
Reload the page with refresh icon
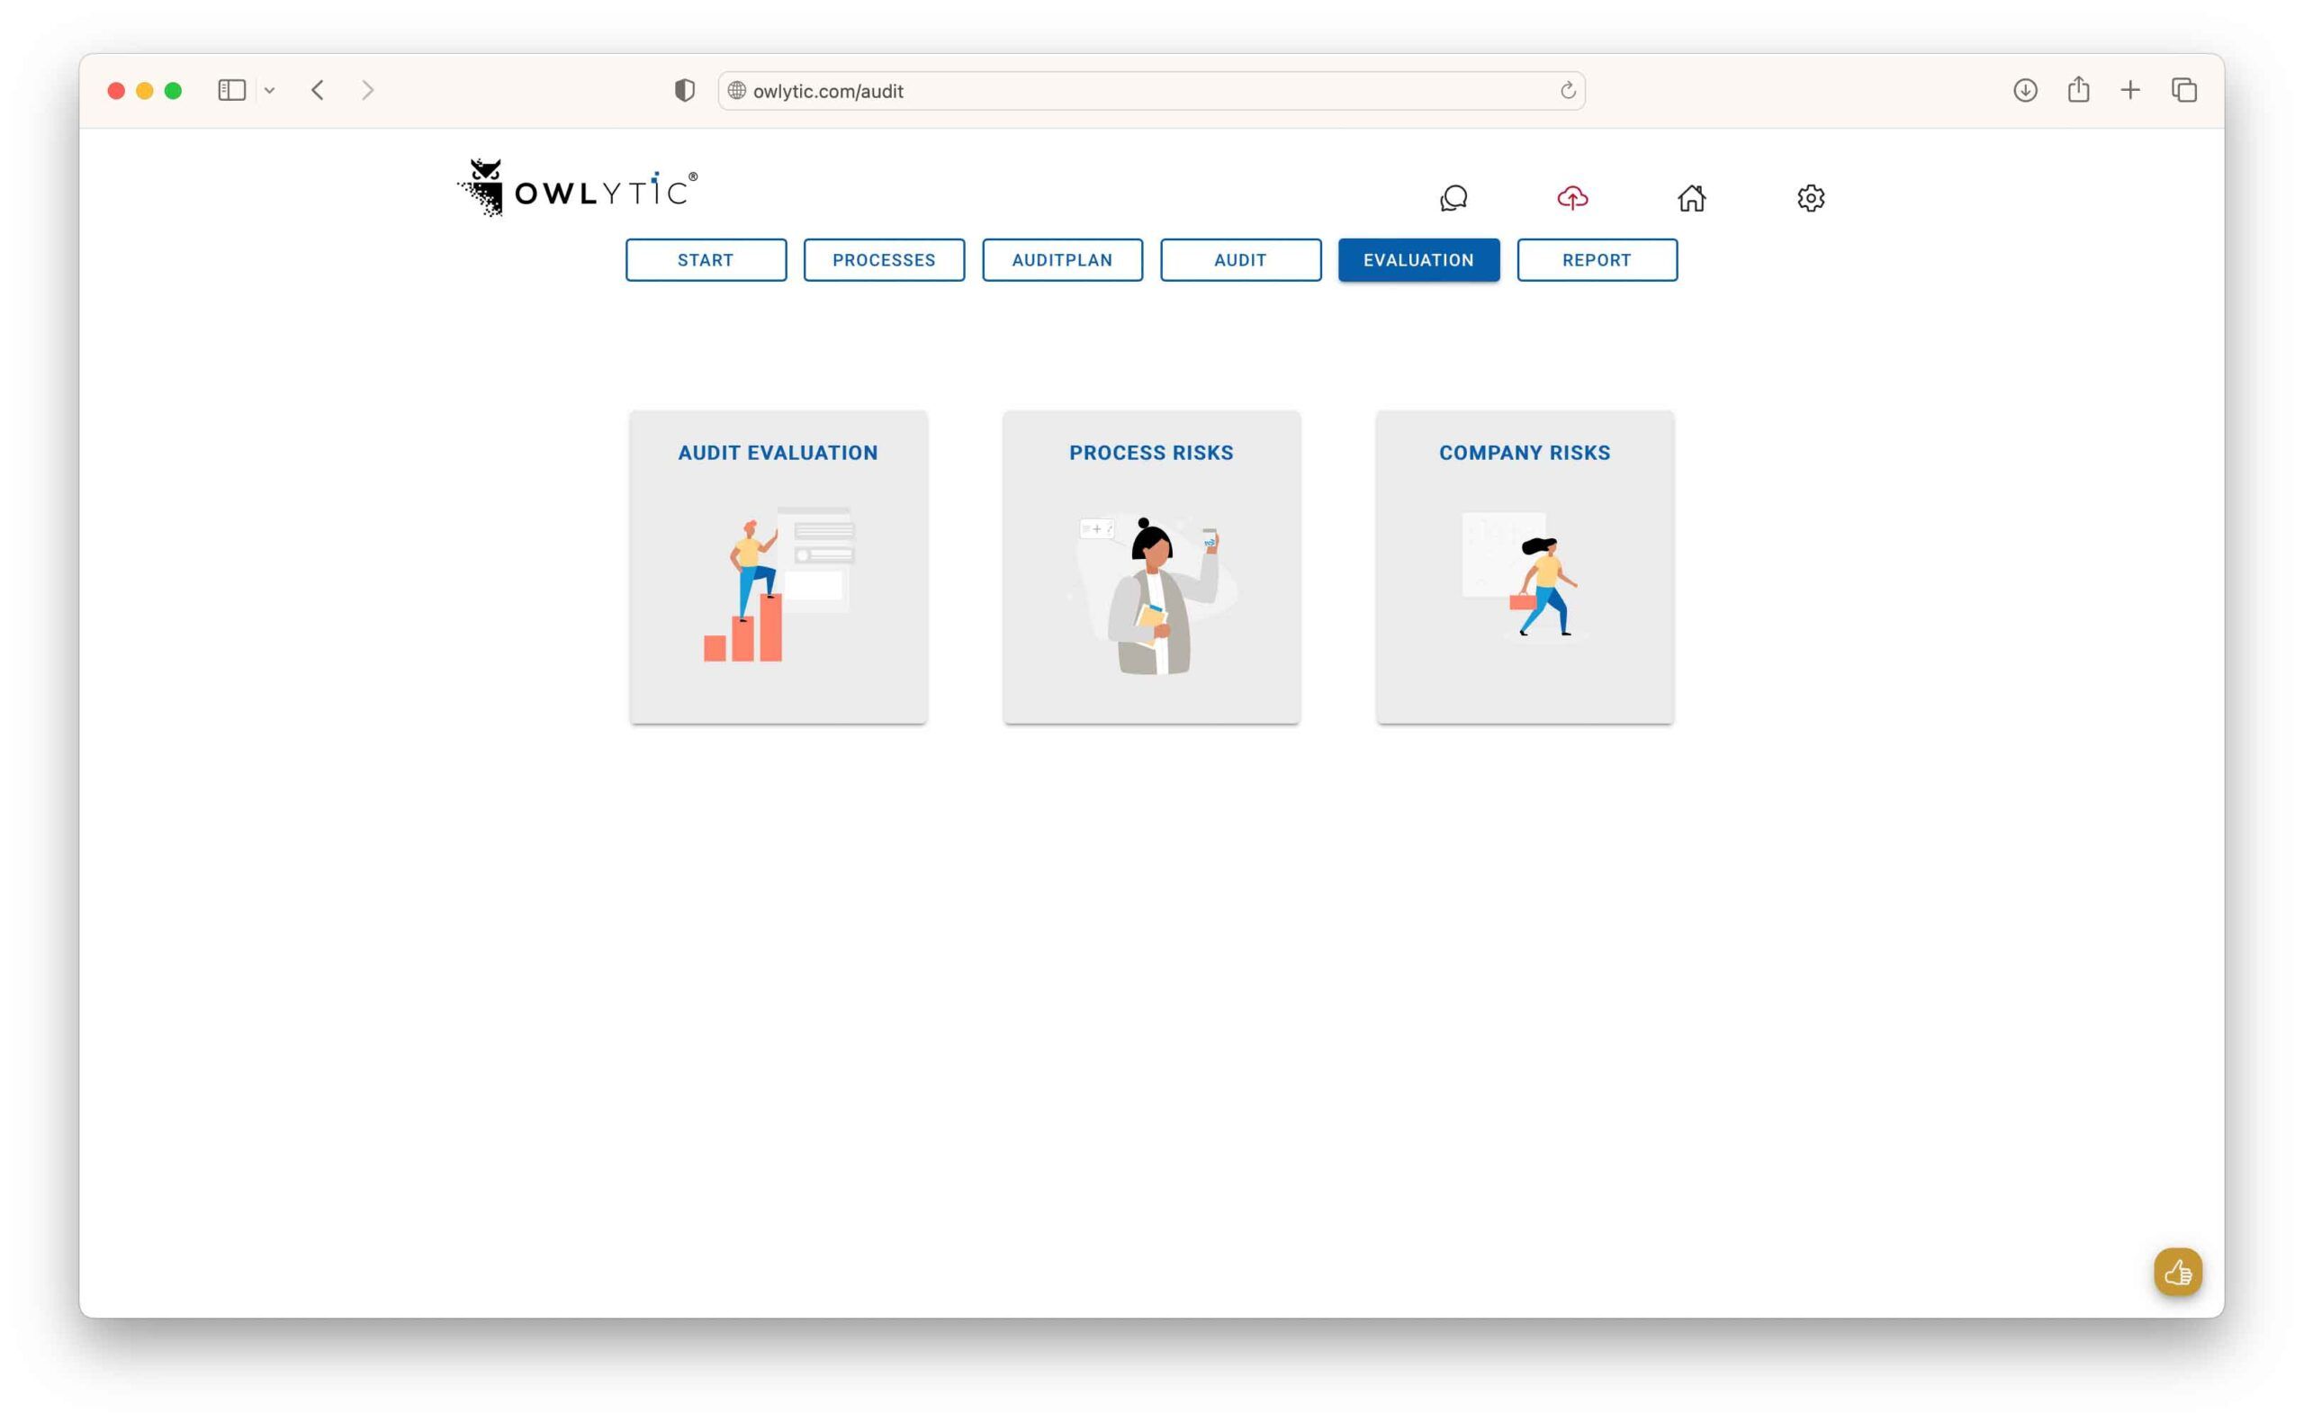[1568, 90]
